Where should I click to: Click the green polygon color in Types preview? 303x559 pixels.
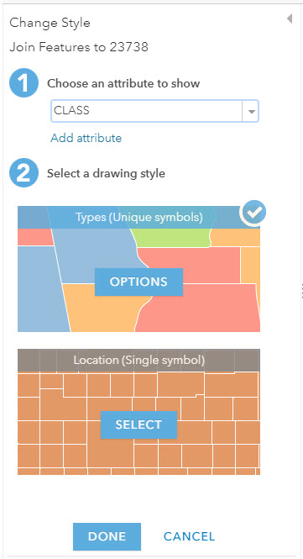pyautogui.click(x=171, y=238)
